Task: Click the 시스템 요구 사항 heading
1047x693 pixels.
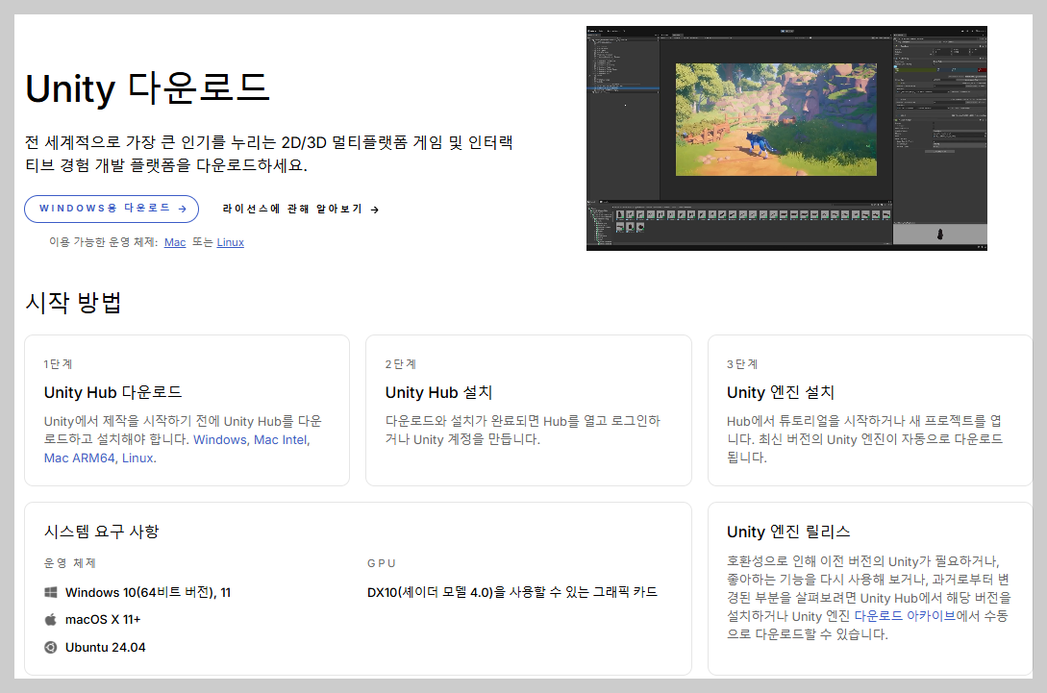Action: pyautogui.click(x=102, y=532)
